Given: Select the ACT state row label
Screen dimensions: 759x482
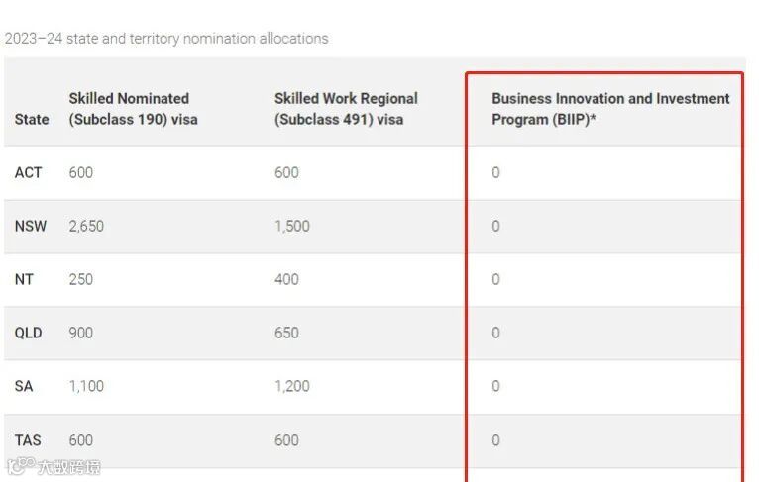Looking at the screenshot, I should (x=29, y=172).
